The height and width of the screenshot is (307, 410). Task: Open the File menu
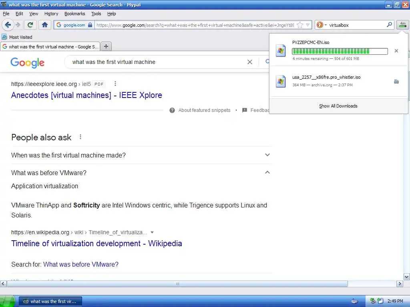coord(6,14)
